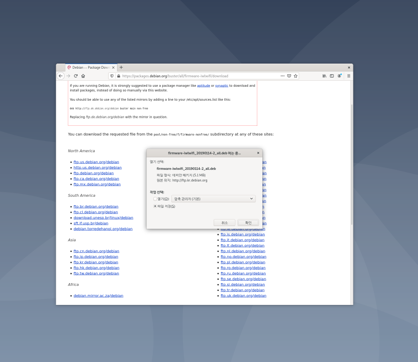Open http.us.debian.org/debian mirror link
Screen dimensions: 418x362
tap(98, 168)
